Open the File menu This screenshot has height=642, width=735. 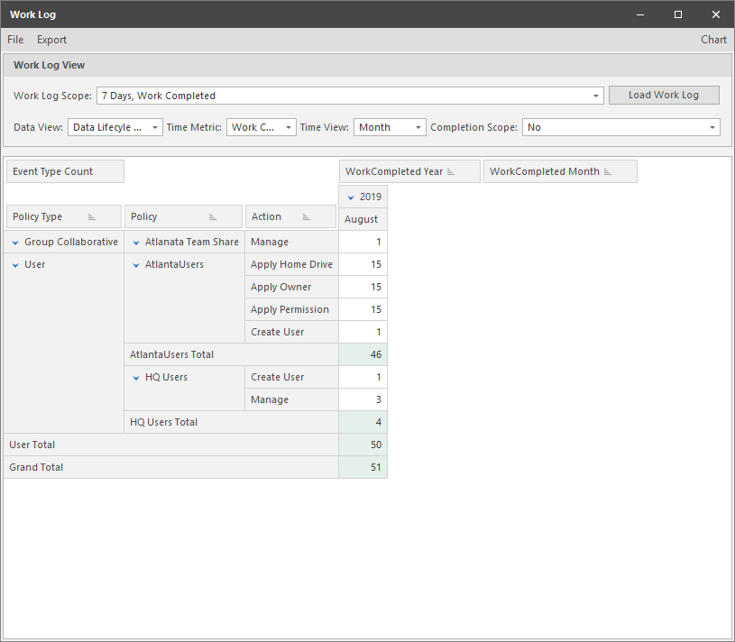[x=15, y=40]
